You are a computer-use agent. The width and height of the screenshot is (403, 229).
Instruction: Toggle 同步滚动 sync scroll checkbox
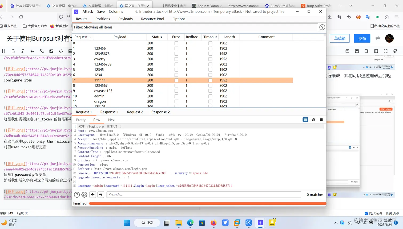pyautogui.click(x=366, y=213)
